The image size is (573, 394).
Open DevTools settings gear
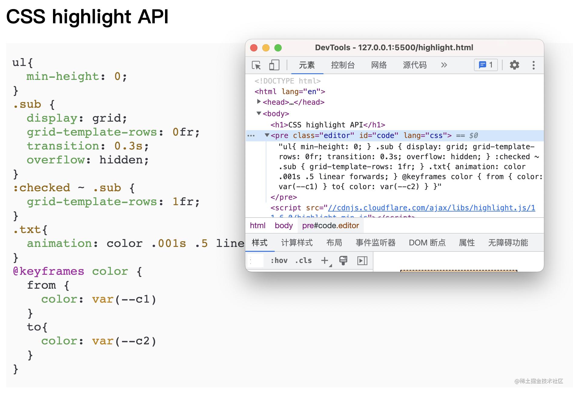coord(514,65)
